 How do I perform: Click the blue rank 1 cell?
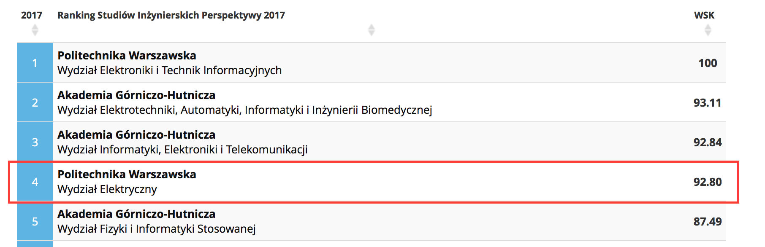[x=35, y=62]
